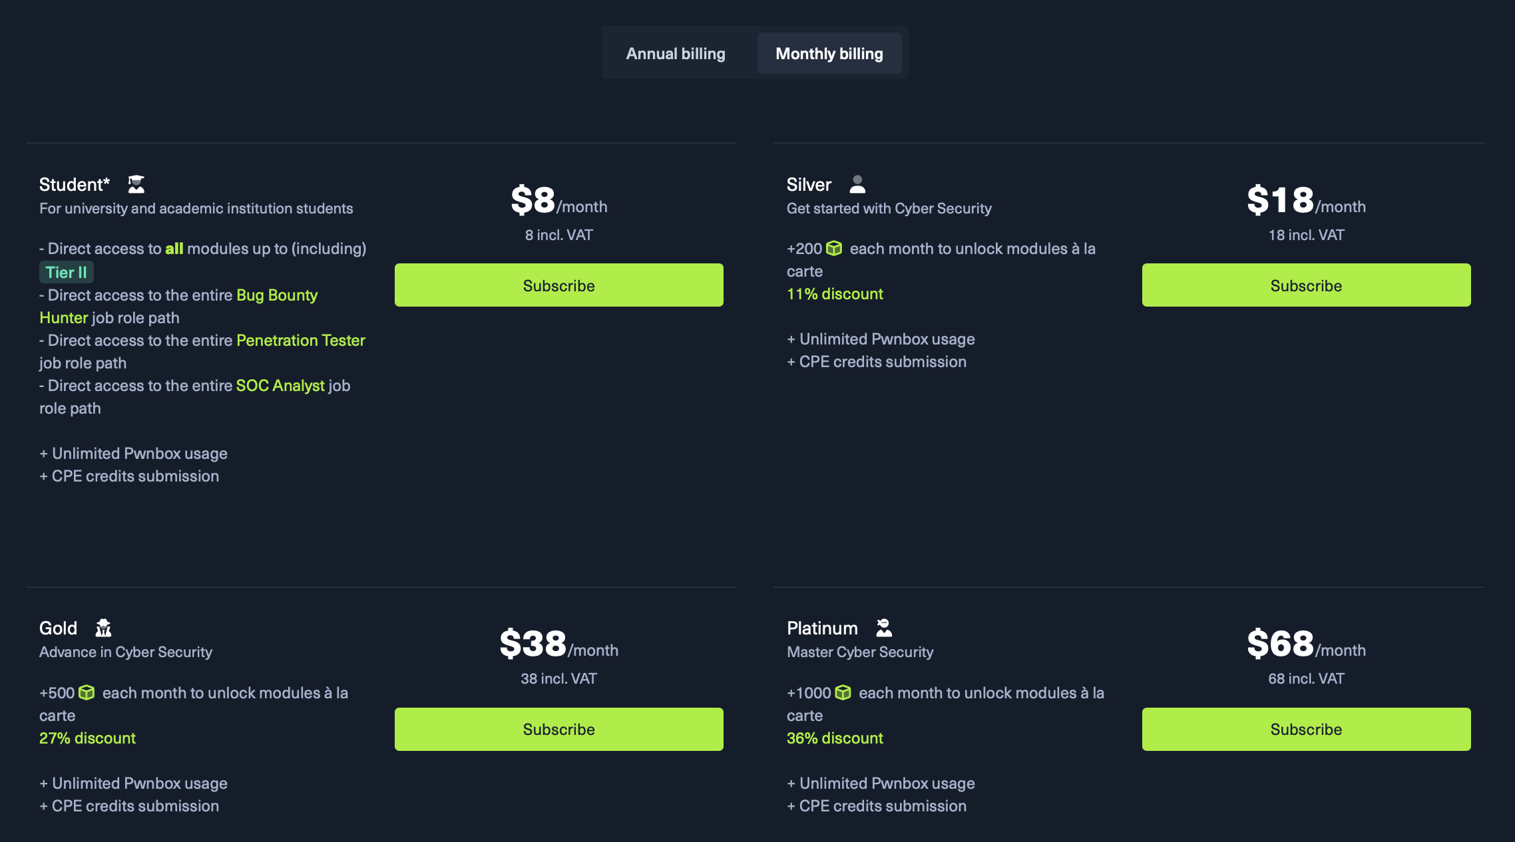Subscribe to the Student $8 plan
This screenshot has height=842, width=1515.
(x=558, y=285)
